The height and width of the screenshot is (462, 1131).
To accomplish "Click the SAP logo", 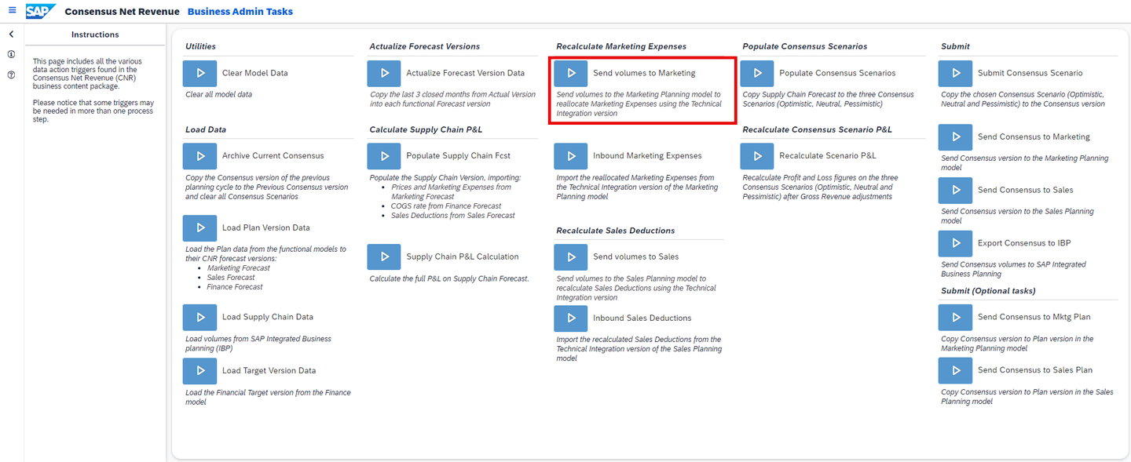I will (x=40, y=11).
